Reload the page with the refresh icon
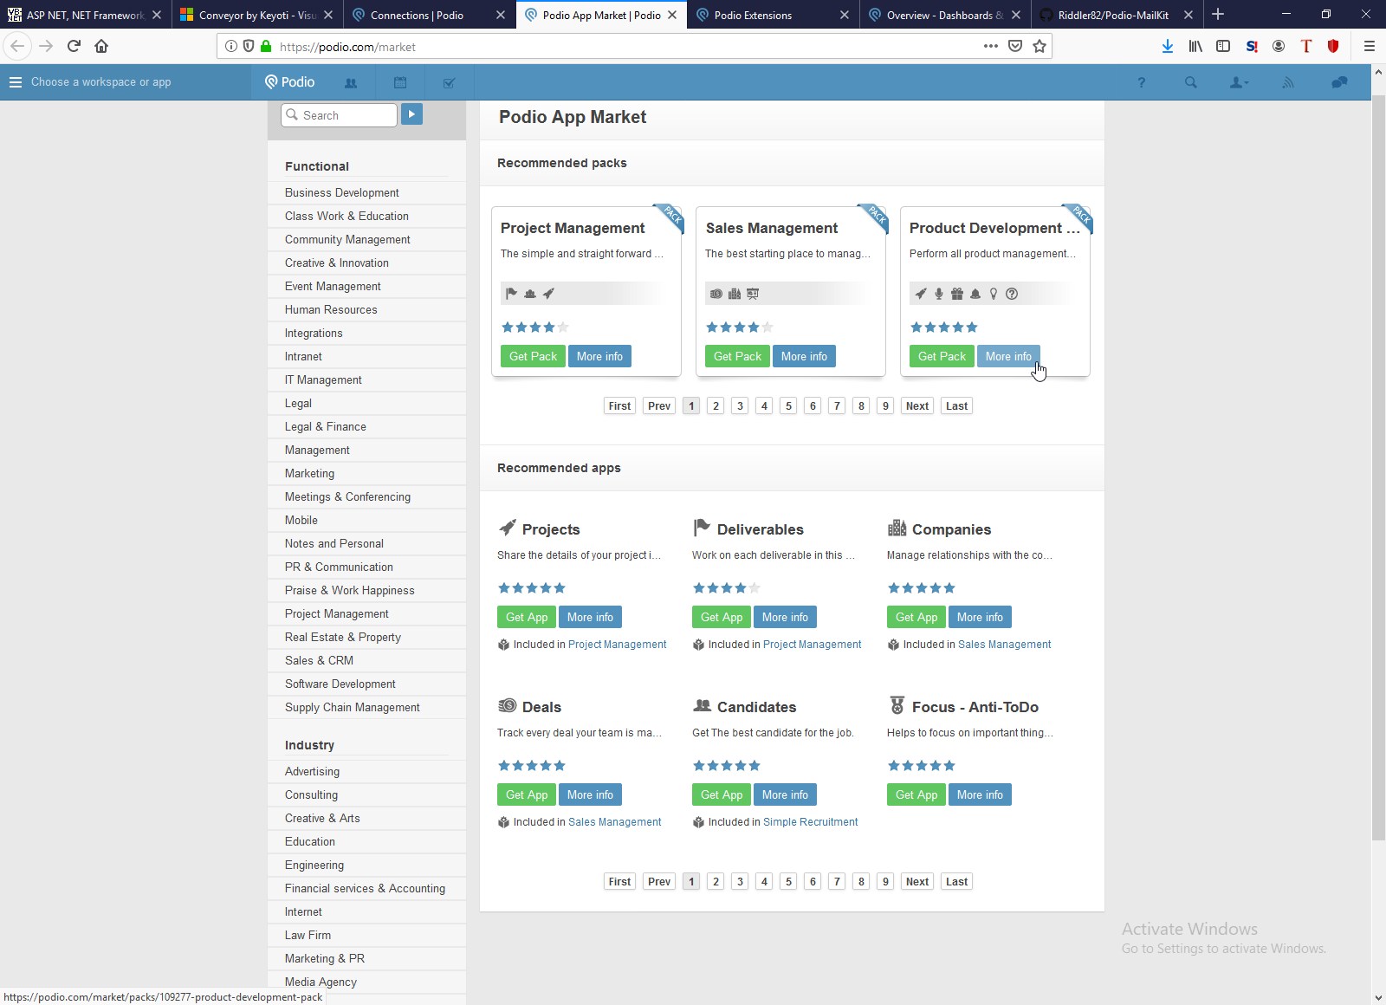This screenshot has height=1005, width=1386. pyautogui.click(x=74, y=46)
